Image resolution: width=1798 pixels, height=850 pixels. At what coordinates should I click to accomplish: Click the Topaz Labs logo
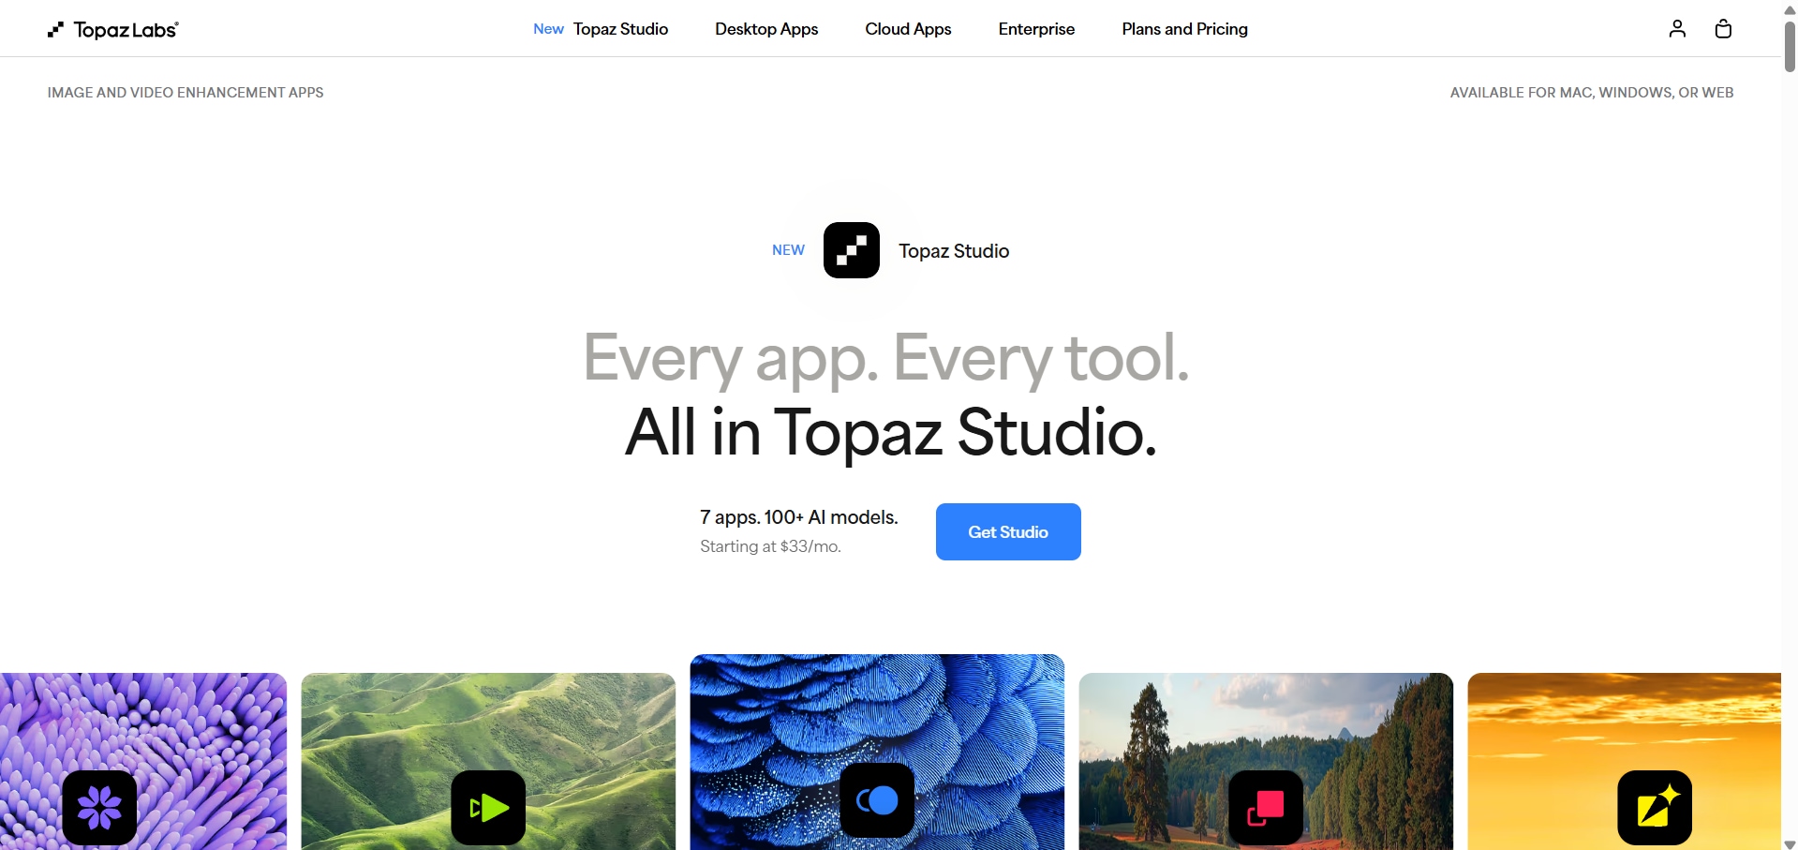pos(113,30)
